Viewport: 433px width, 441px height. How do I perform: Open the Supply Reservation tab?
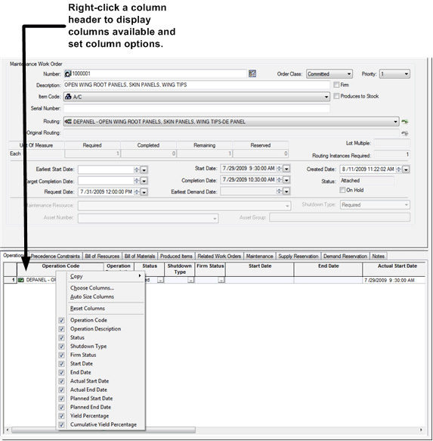[298, 256]
